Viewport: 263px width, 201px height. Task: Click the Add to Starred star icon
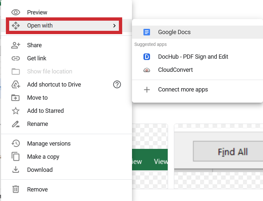[x=16, y=111]
